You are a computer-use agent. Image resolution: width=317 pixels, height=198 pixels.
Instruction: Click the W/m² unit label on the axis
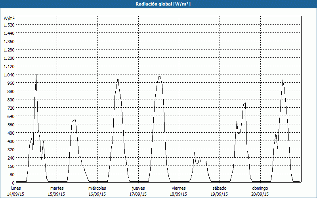(x=9, y=18)
